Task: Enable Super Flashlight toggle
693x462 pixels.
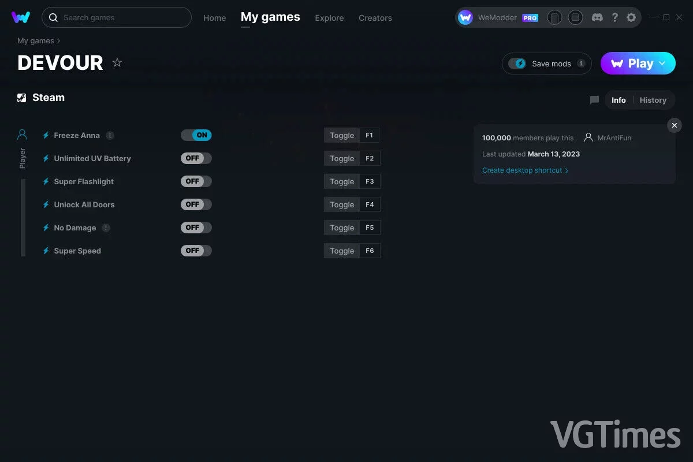Action: point(196,181)
